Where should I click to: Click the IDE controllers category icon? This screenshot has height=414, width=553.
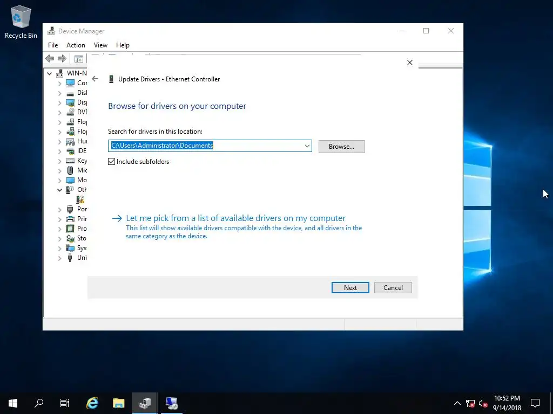[70, 151]
